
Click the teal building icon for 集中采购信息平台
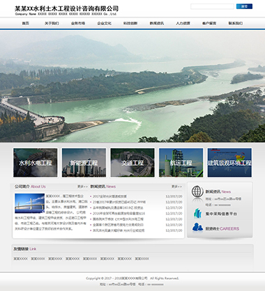197,214
